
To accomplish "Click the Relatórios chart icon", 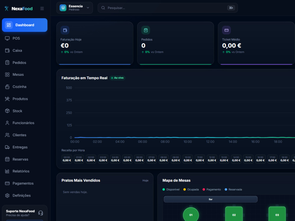I will tap(7, 171).
